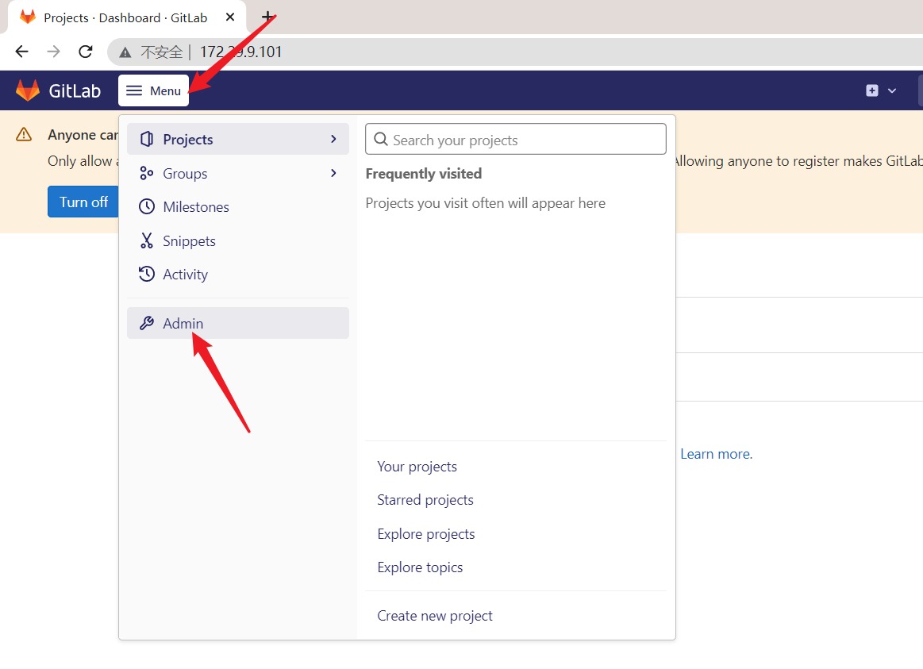Close the GitLab Dashboard browser tab
This screenshot has height=669, width=923.
[x=230, y=17]
